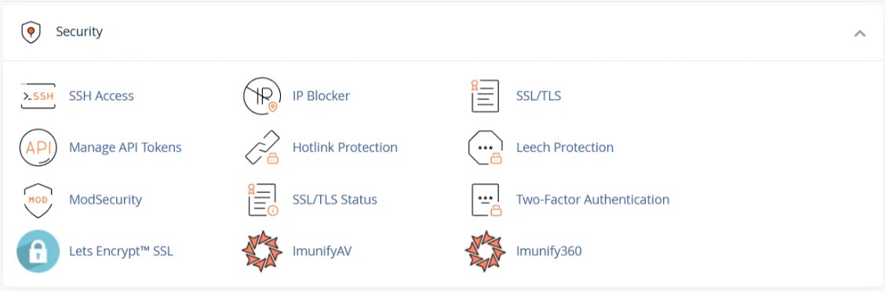
Task: Click the Security shield icon in header
Action: pos(31,32)
